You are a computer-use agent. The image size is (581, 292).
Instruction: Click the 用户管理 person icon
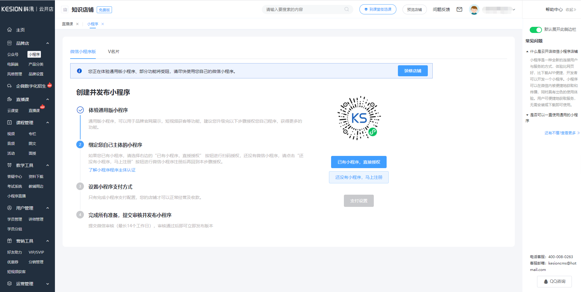coord(9,208)
